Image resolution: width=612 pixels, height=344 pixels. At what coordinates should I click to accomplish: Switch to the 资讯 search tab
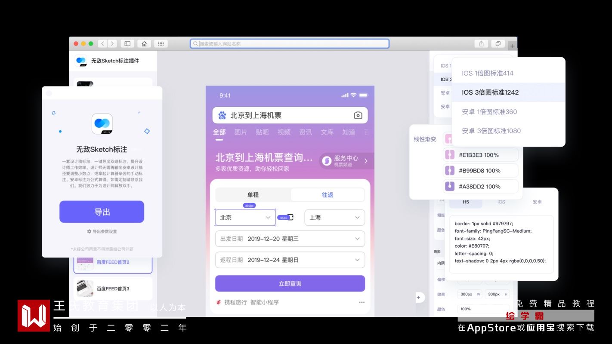(x=306, y=132)
